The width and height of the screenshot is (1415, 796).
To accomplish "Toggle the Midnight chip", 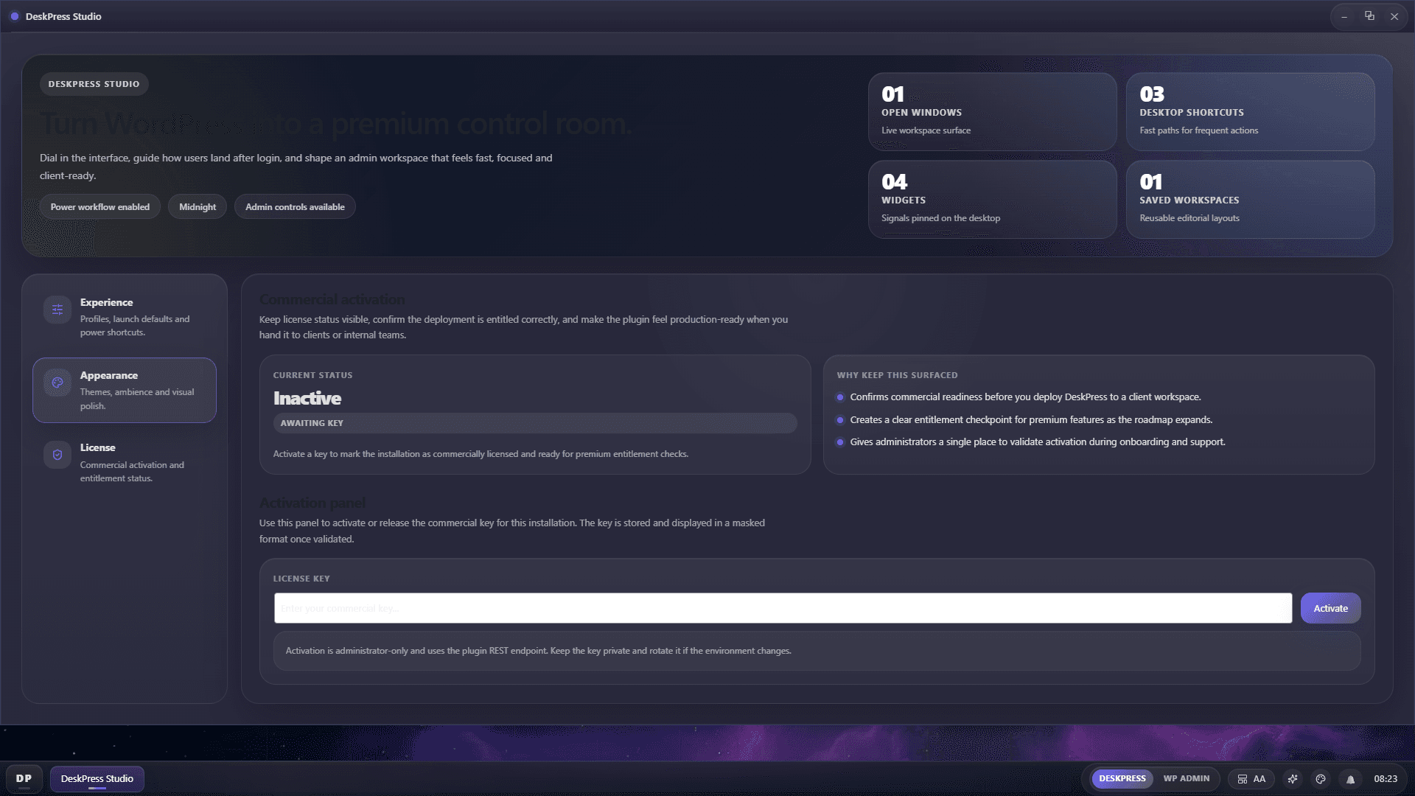I will [x=197, y=206].
